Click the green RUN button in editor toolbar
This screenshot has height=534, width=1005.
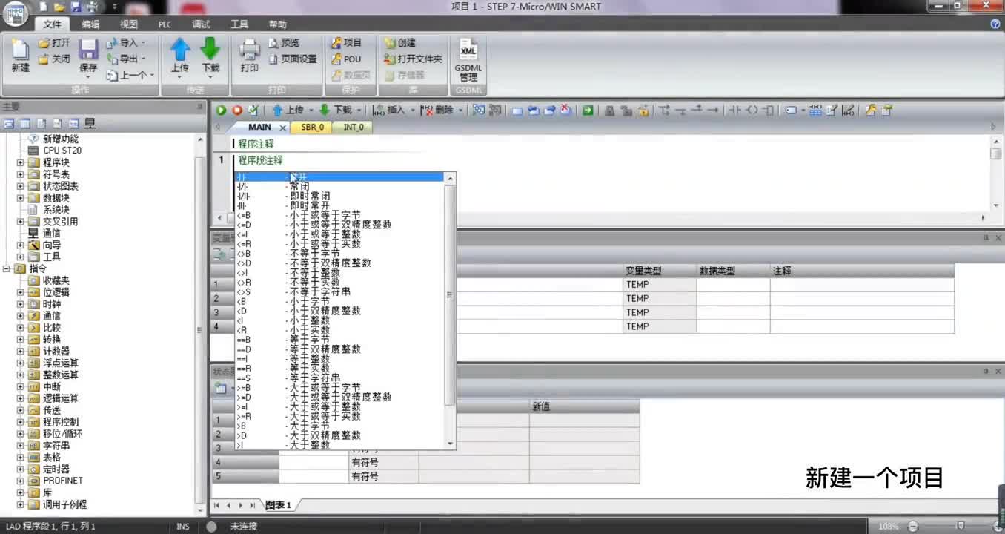click(221, 110)
